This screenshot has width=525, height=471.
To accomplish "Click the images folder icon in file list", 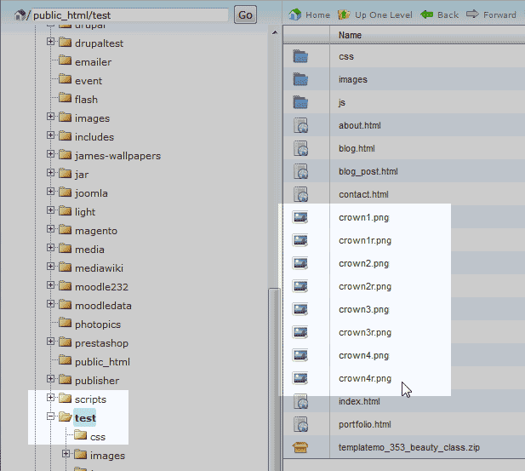I will tap(300, 79).
